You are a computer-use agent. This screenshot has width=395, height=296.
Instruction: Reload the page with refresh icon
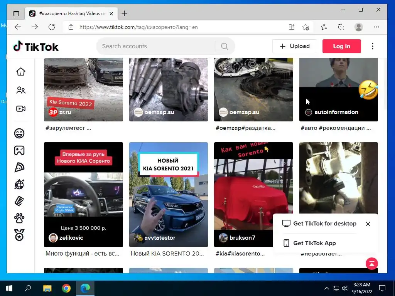point(52,27)
